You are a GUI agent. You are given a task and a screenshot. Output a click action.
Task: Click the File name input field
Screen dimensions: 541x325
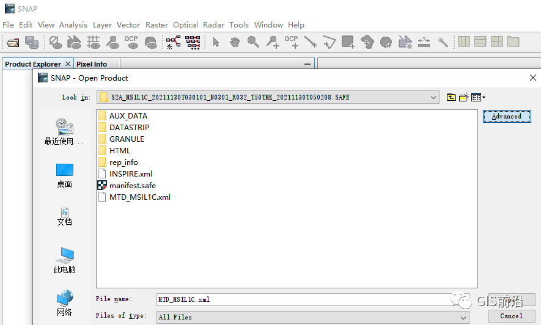312,299
